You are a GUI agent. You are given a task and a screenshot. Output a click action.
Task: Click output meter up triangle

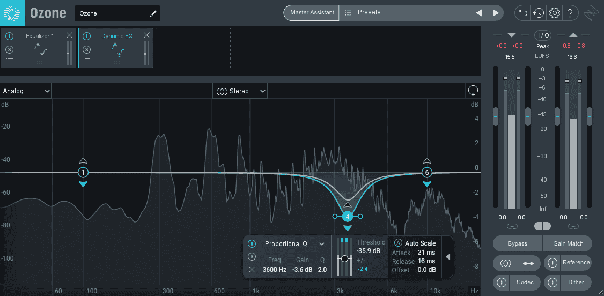click(573, 35)
